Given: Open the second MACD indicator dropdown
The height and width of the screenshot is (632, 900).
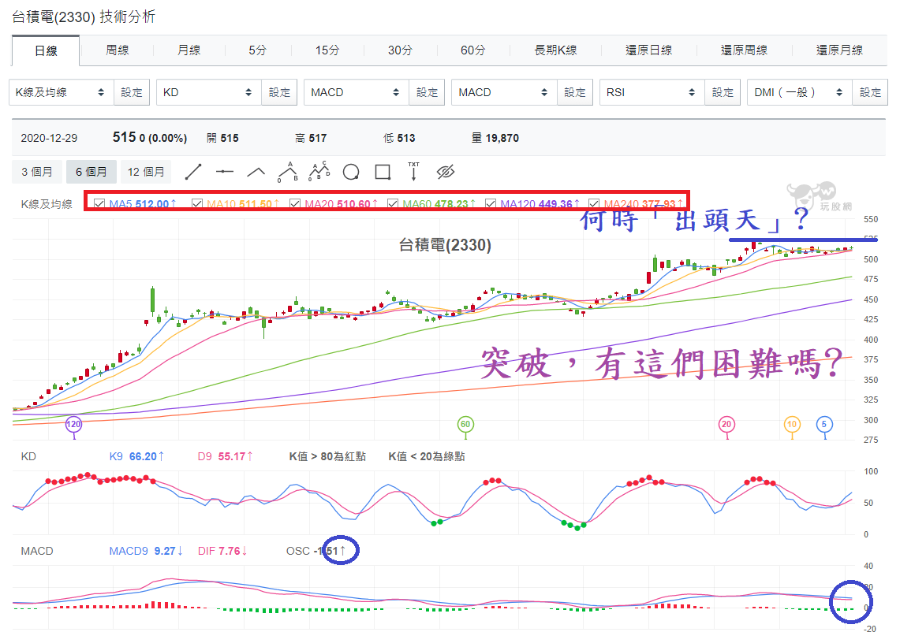Looking at the screenshot, I should (x=504, y=92).
